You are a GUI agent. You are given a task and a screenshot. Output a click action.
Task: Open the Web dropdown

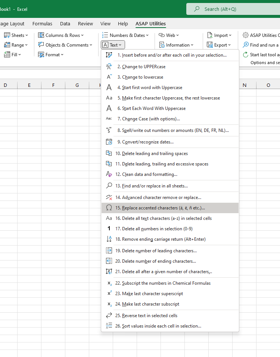click(169, 35)
